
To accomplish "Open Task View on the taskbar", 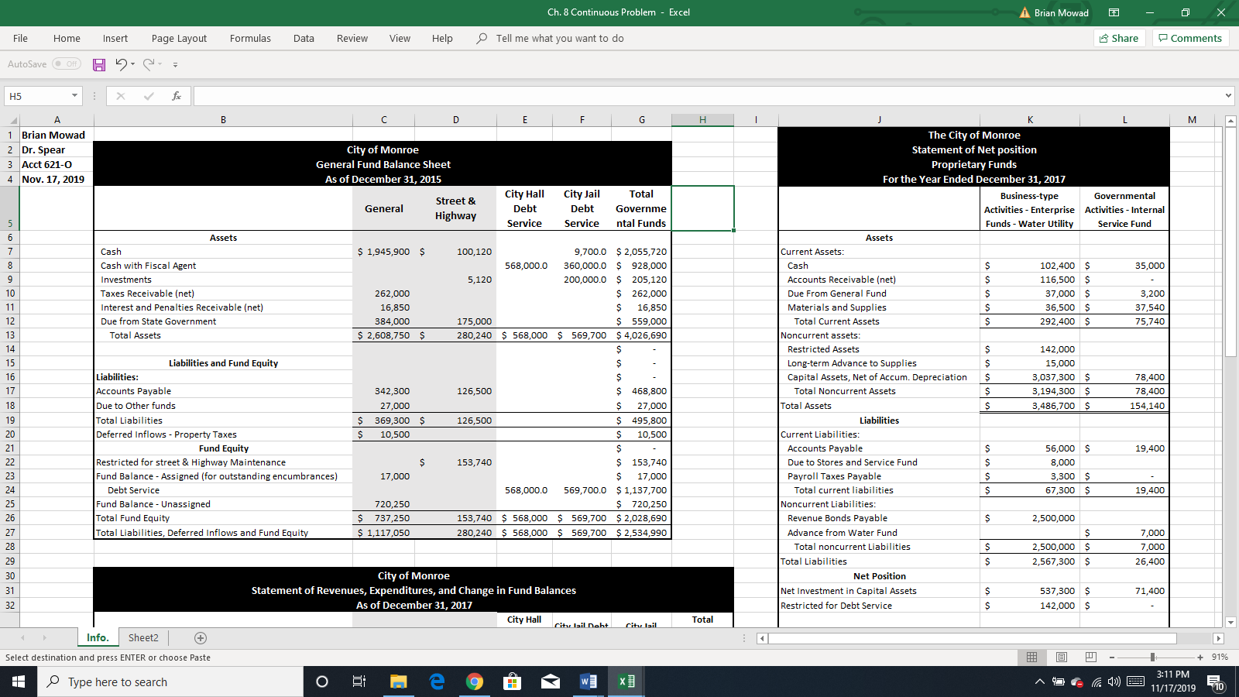I will coord(359,682).
